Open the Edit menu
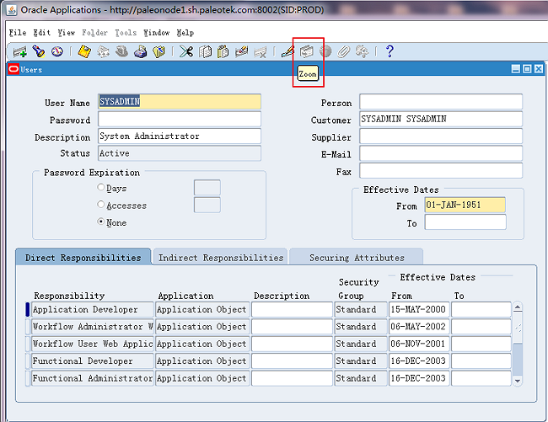 click(x=42, y=33)
